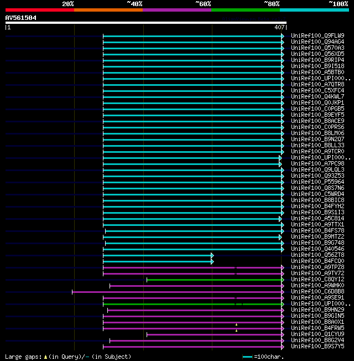This screenshot has height=361, width=354.
Task: Select hit label UniRef100_B4FCQ0
Action: click(x=317, y=261)
